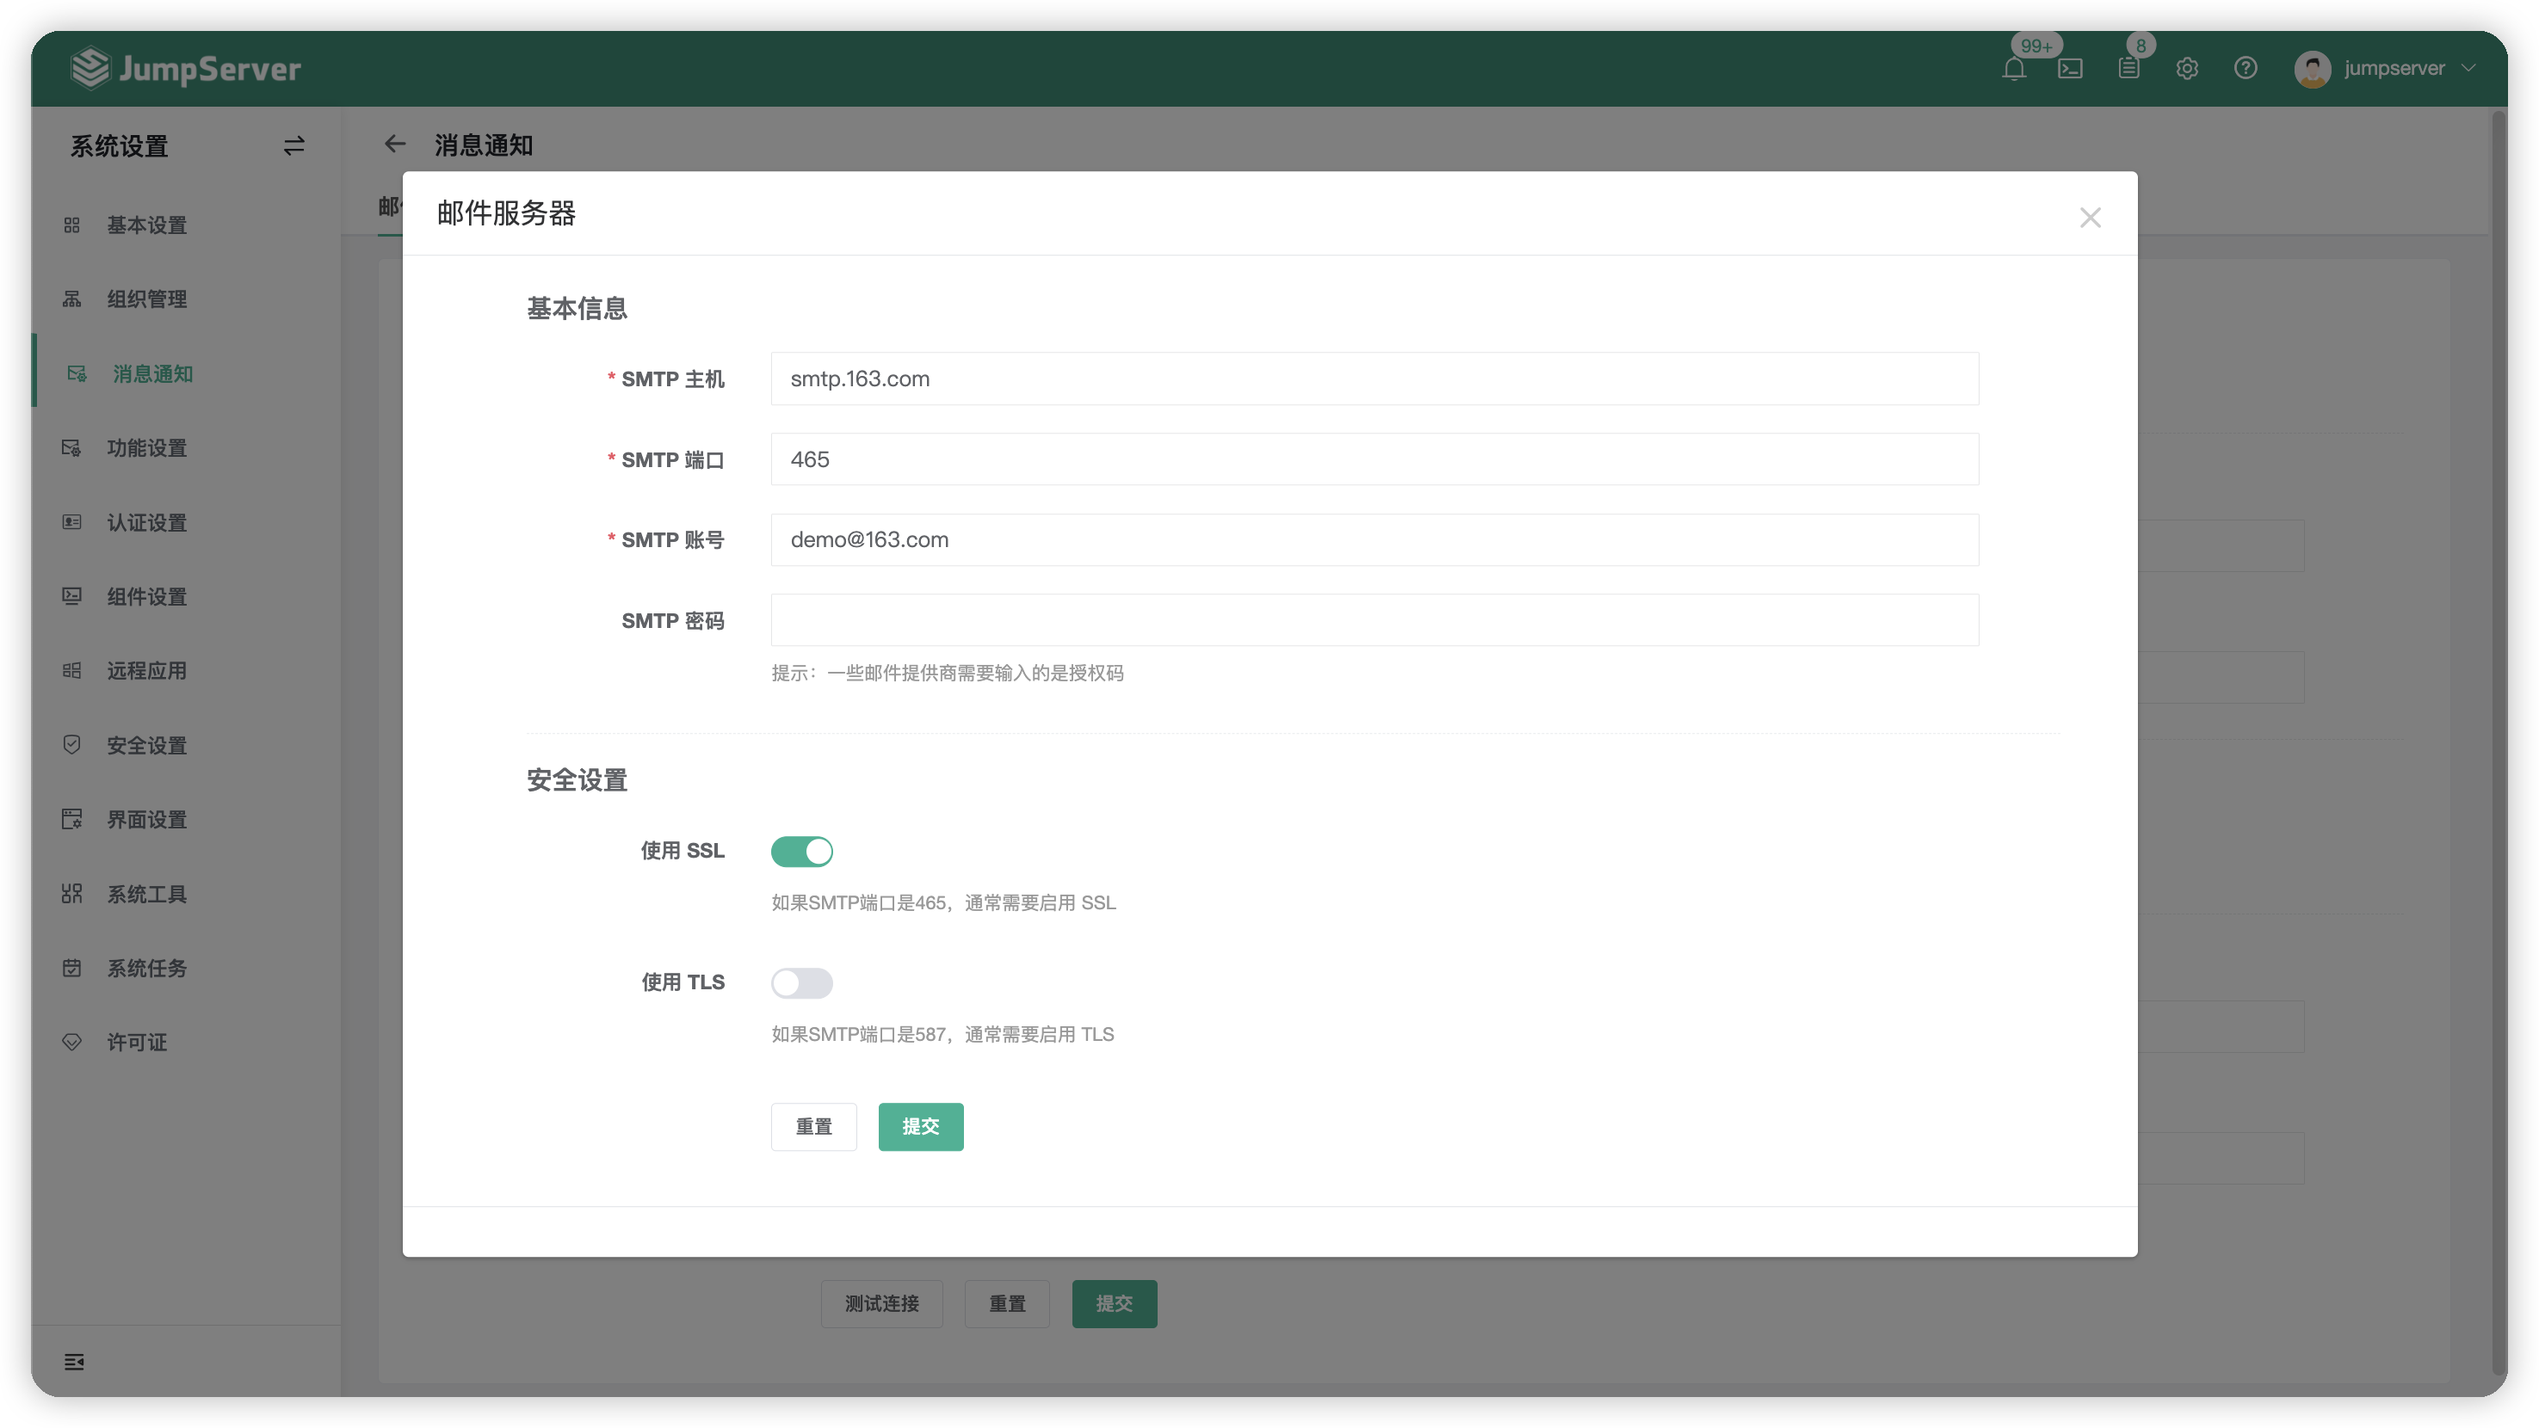2539x1428 pixels.
Task: Open 界面设置 in the sidebar
Action: pos(186,819)
